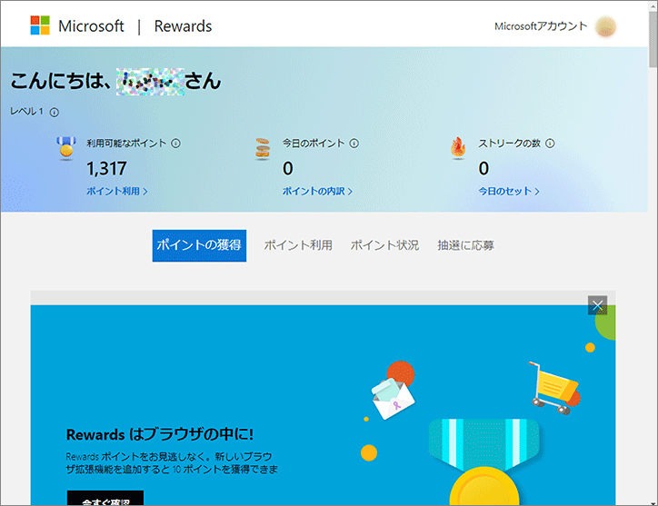Click info icon beside 今日のポイント
The image size is (658, 506).
click(354, 144)
